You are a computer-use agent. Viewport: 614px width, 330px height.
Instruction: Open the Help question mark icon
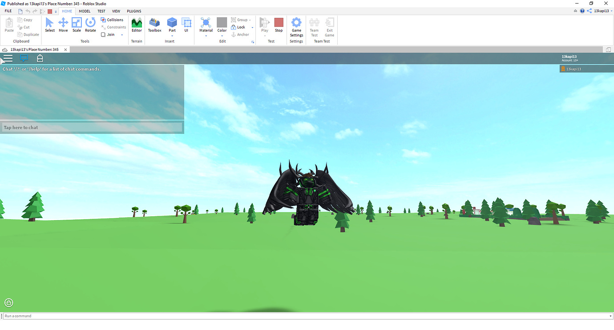pos(582,11)
